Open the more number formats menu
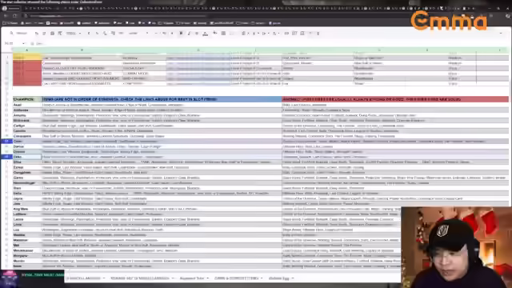512x288 pixels. click(121, 34)
